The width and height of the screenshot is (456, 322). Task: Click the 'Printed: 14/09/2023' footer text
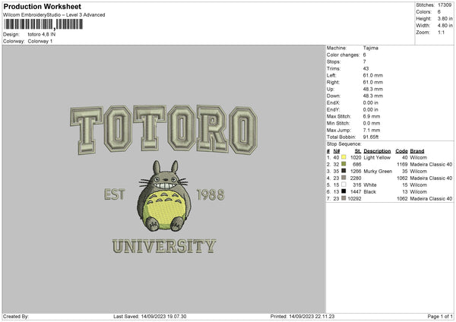(x=302, y=316)
